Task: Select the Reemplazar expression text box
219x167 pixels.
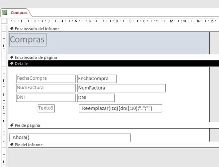Action: pyautogui.click(x=120, y=108)
